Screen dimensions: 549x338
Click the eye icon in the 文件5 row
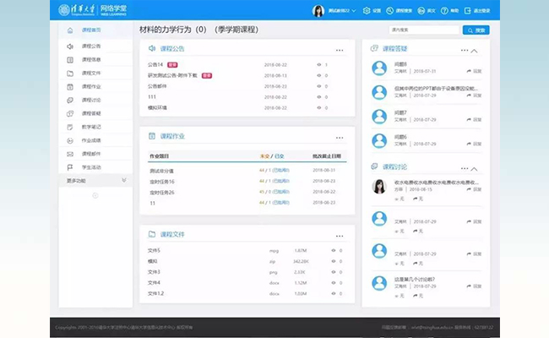(333, 250)
